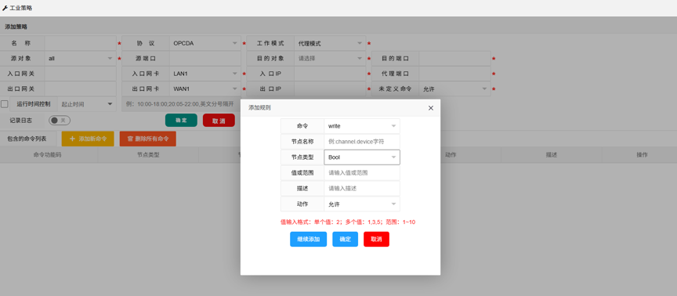Open the 工作模式 dropdown showing 代理模式
This screenshot has height=296, width=677.
[330, 43]
